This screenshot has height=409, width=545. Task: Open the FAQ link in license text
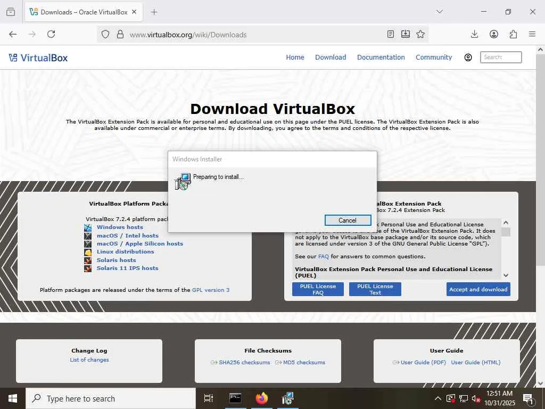(x=323, y=257)
